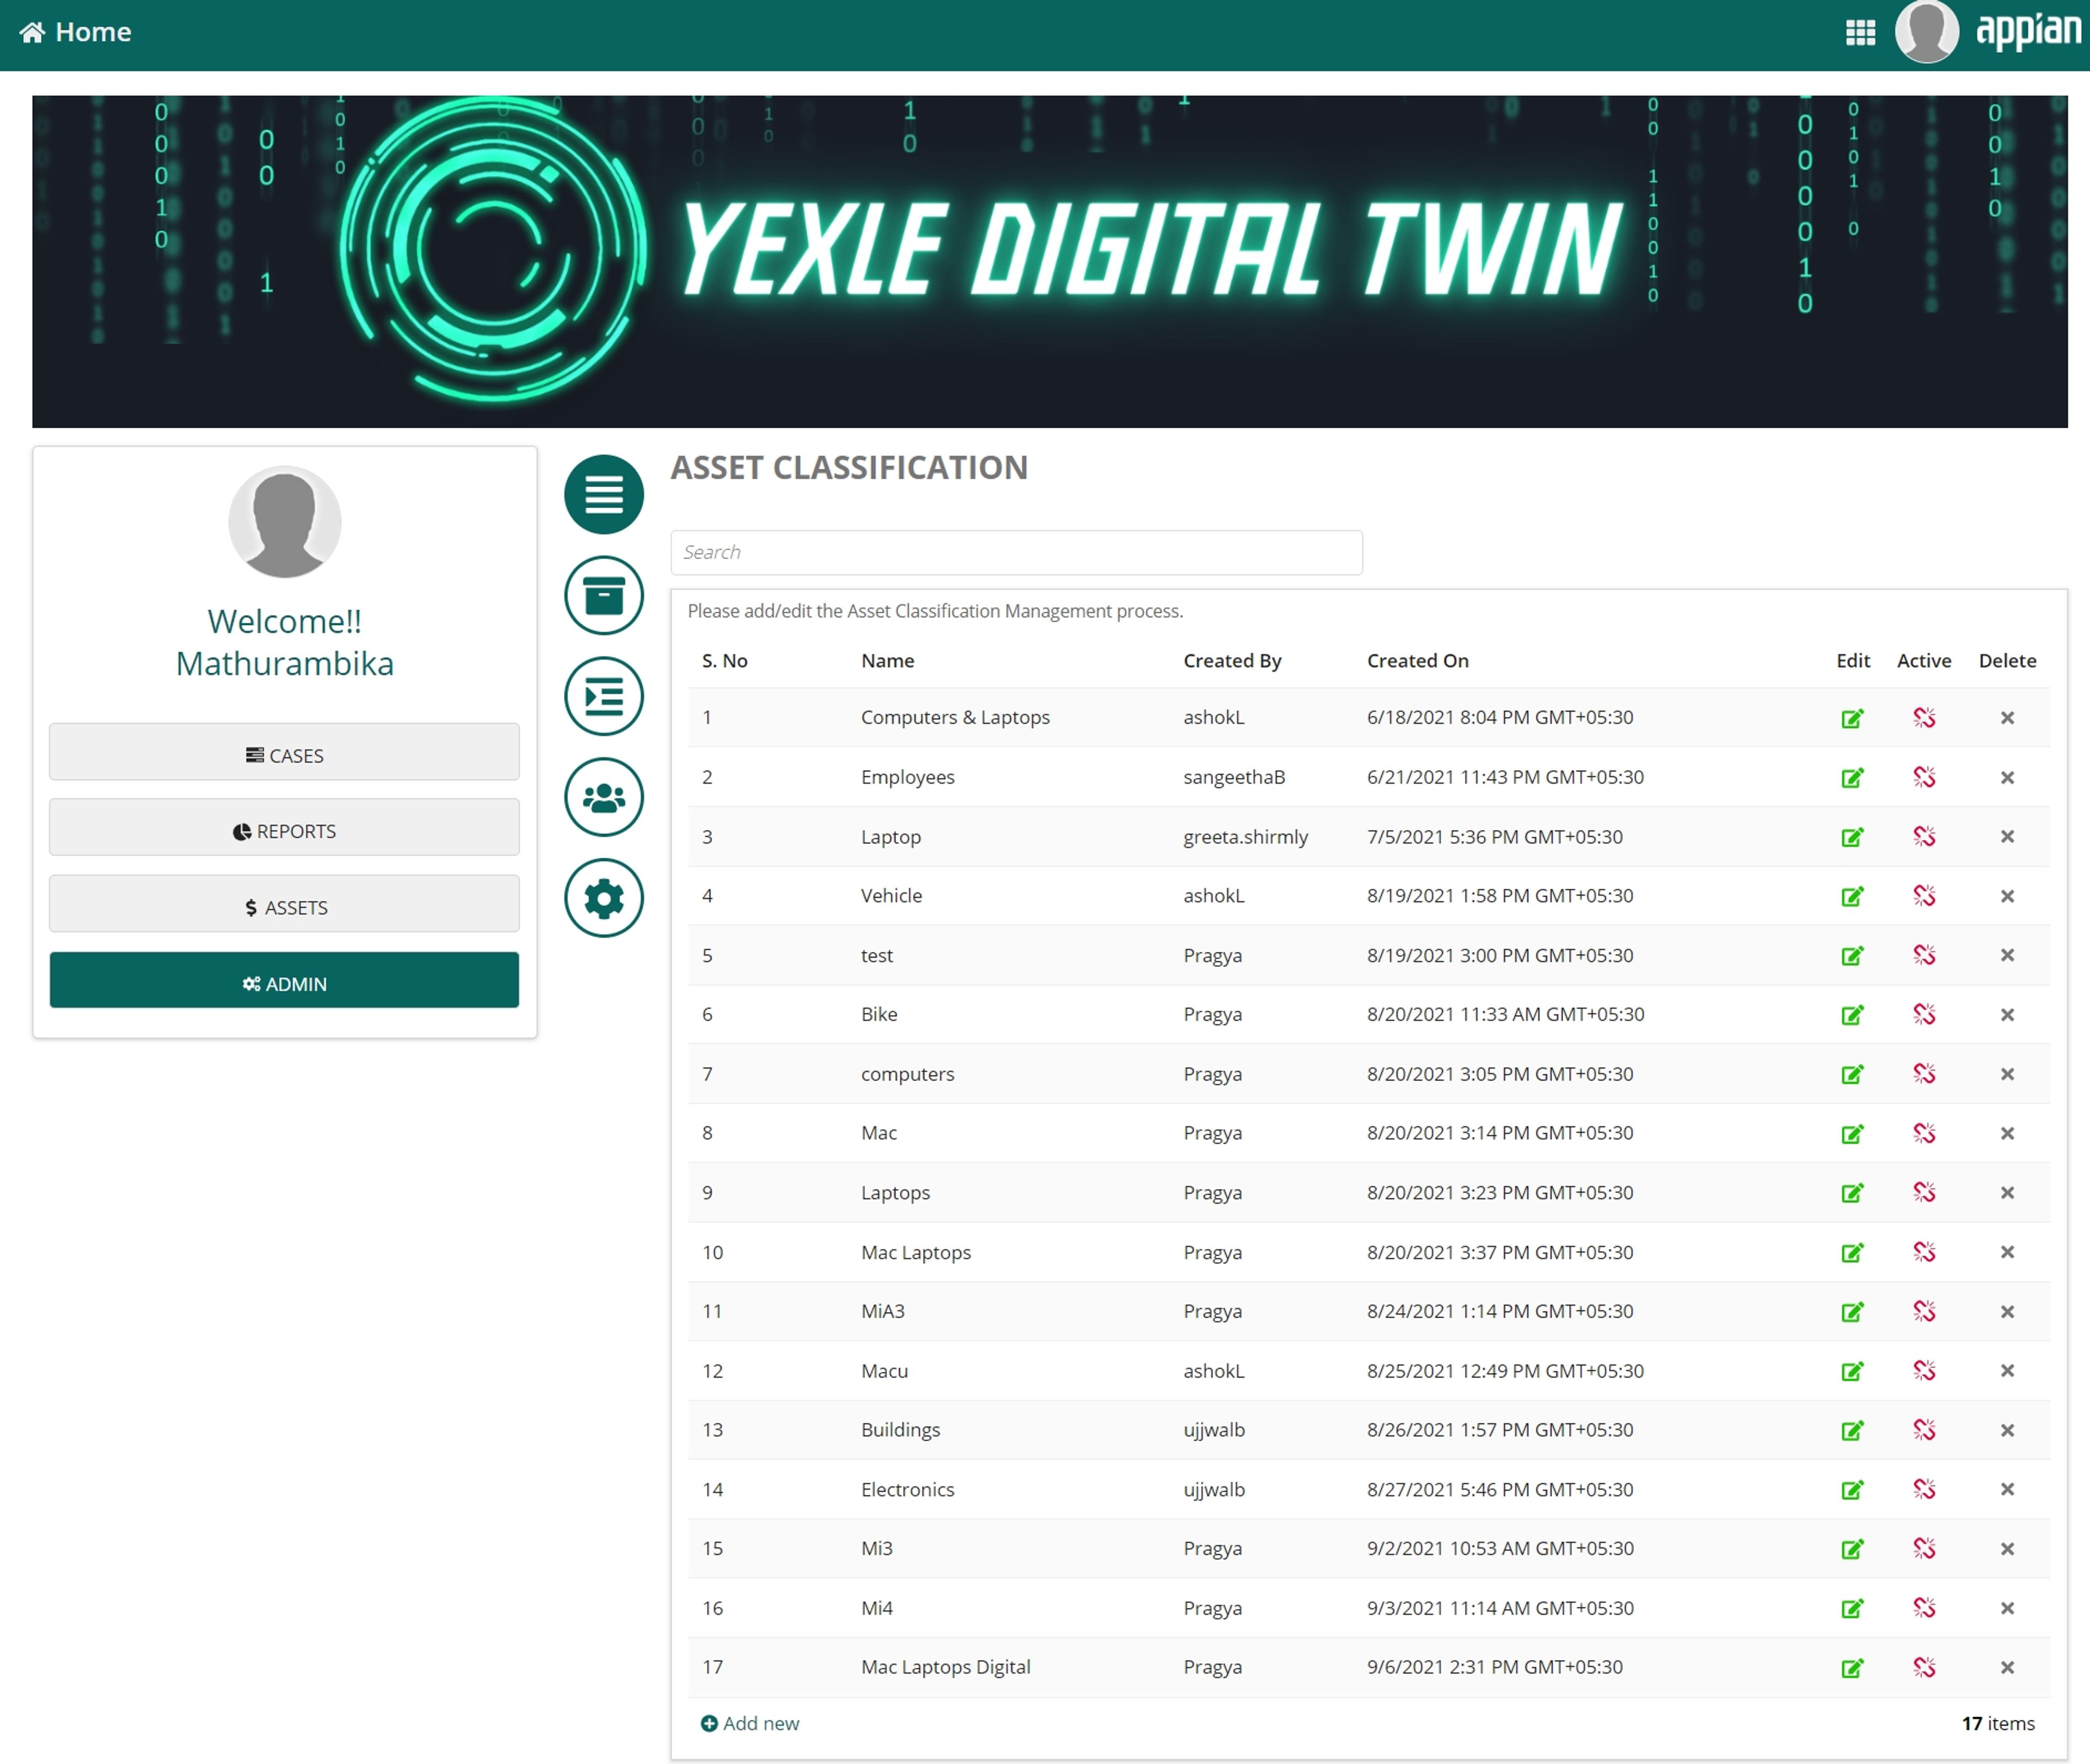This screenshot has height=1764, width=2090.
Task: Select the '9/6/2021 2:31 PM GMT+05:30' cell
Action: point(1494,1667)
